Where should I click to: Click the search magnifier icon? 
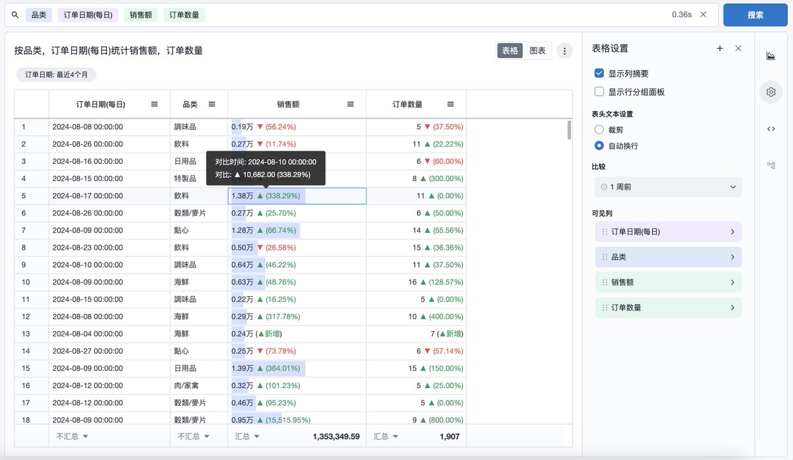pyautogui.click(x=15, y=15)
